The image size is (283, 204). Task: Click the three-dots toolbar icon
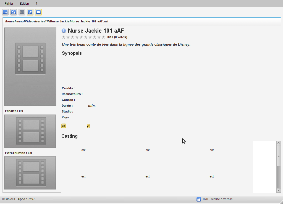[6, 12]
